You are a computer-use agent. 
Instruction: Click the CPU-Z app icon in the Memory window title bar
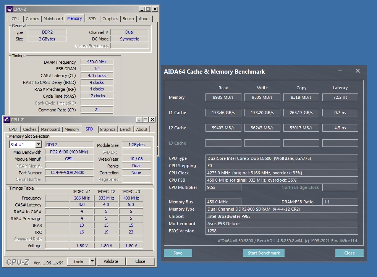point(10,9)
